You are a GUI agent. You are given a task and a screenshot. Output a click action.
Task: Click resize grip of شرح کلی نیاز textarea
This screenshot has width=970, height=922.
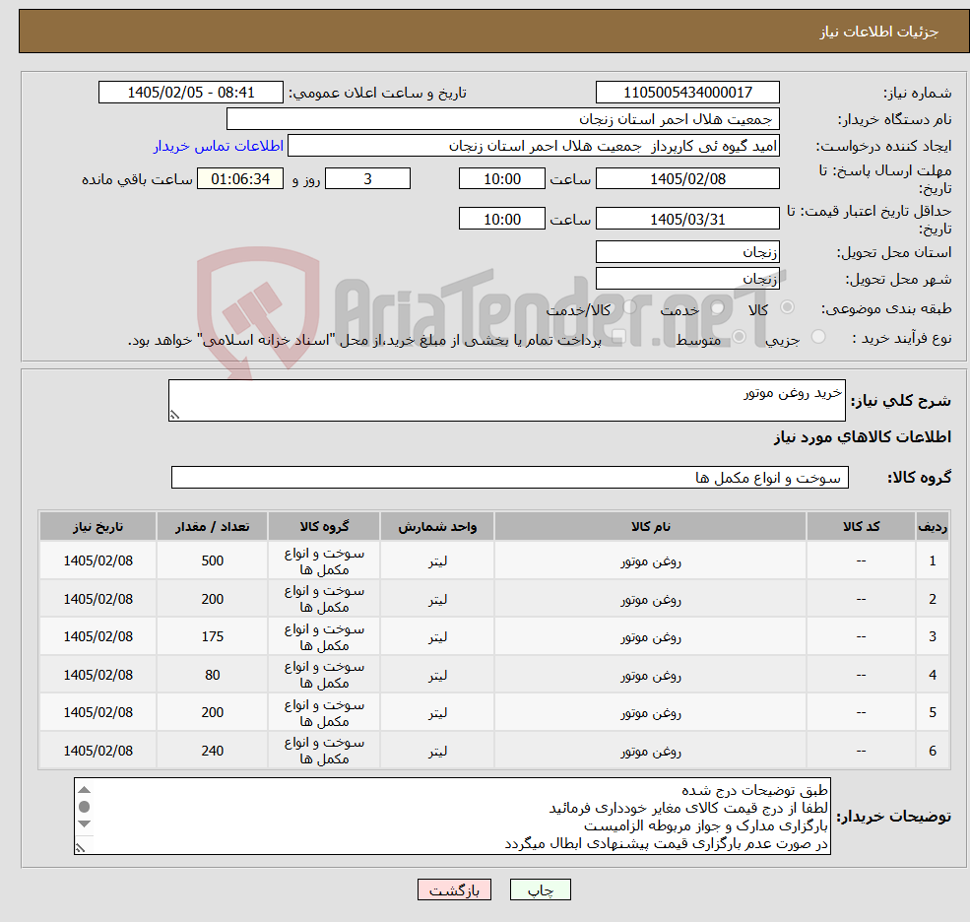tap(174, 416)
